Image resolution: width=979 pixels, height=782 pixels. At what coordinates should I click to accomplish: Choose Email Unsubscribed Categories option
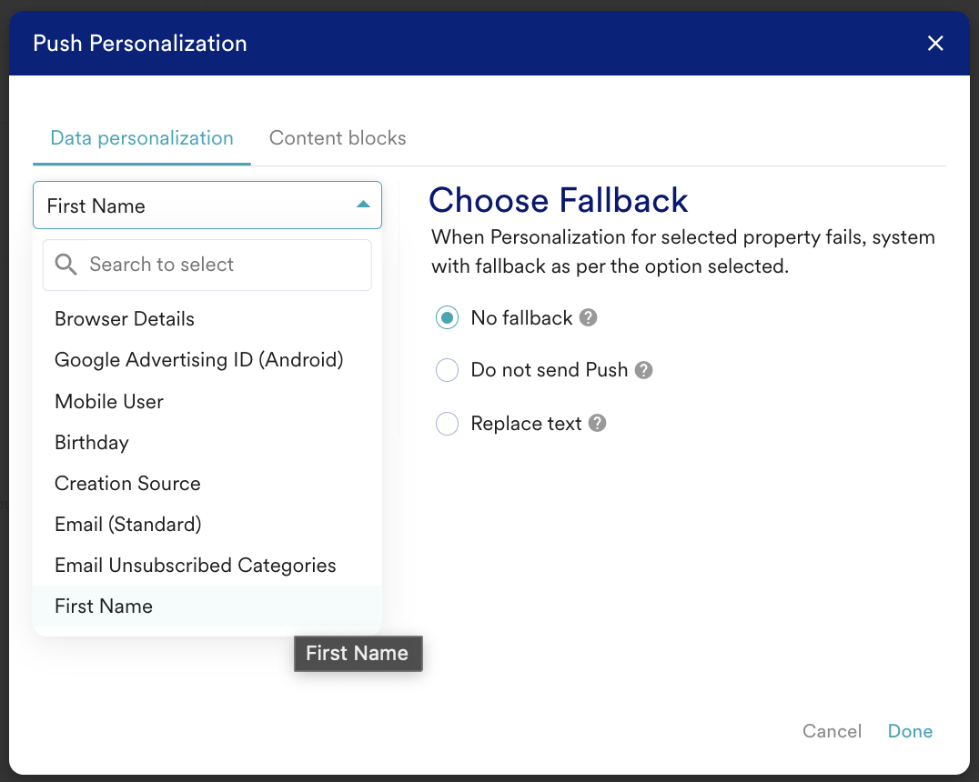tap(207, 566)
